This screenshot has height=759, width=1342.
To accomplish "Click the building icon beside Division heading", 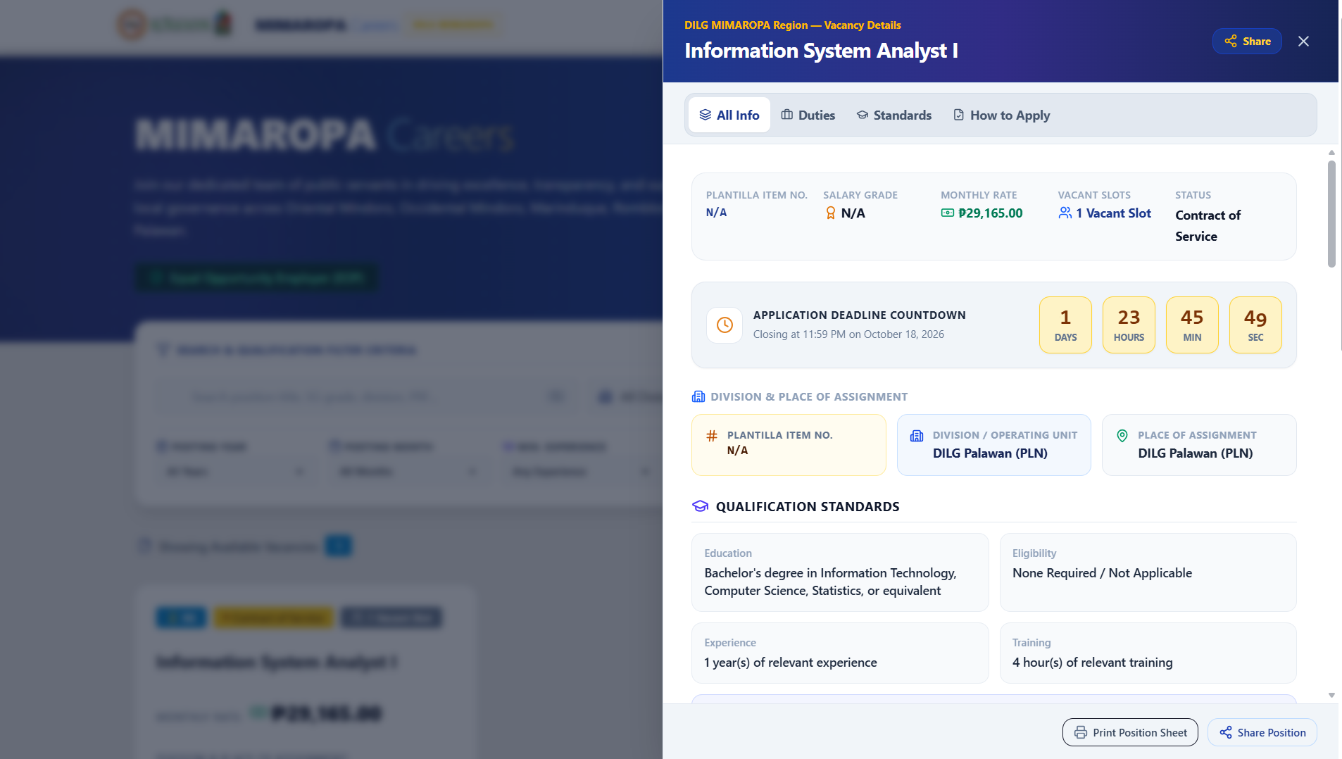I will click(698, 397).
